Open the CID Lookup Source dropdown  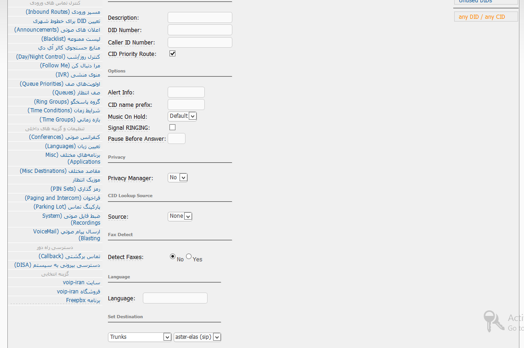(180, 216)
